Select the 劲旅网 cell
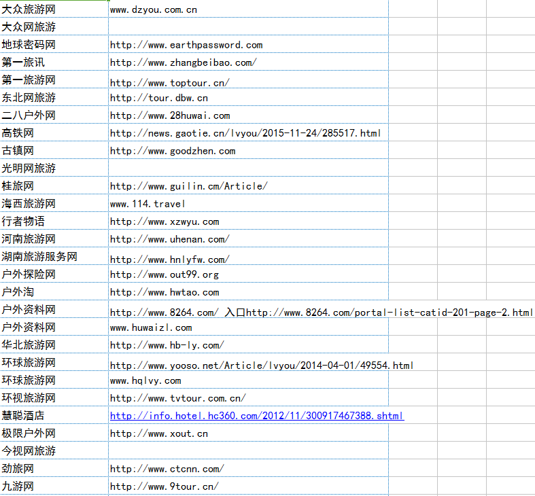 click(x=54, y=469)
